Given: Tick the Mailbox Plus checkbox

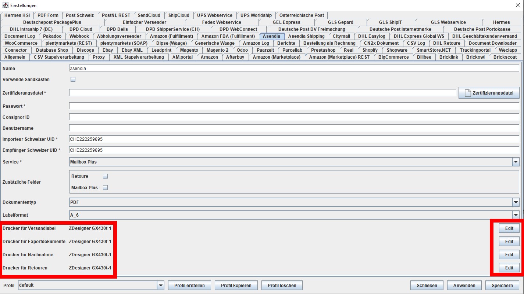Looking at the screenshot, I should pyautogui.click(x=105, y=188).
